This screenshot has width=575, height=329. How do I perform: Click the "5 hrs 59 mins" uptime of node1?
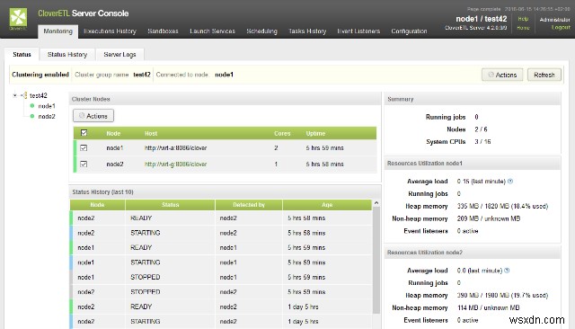click(x=325, y=147)
